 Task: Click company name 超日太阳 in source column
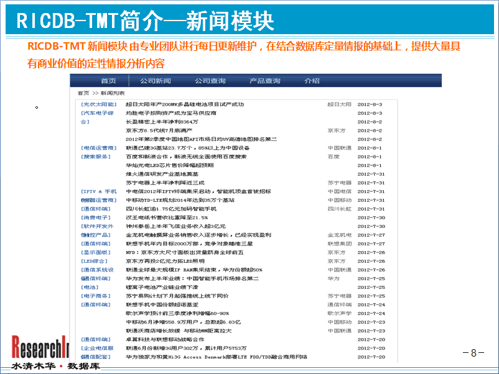click(339, 104)
